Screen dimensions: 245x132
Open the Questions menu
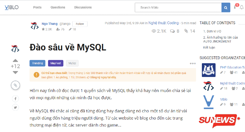pyautogui.click(x=58, y=7)
